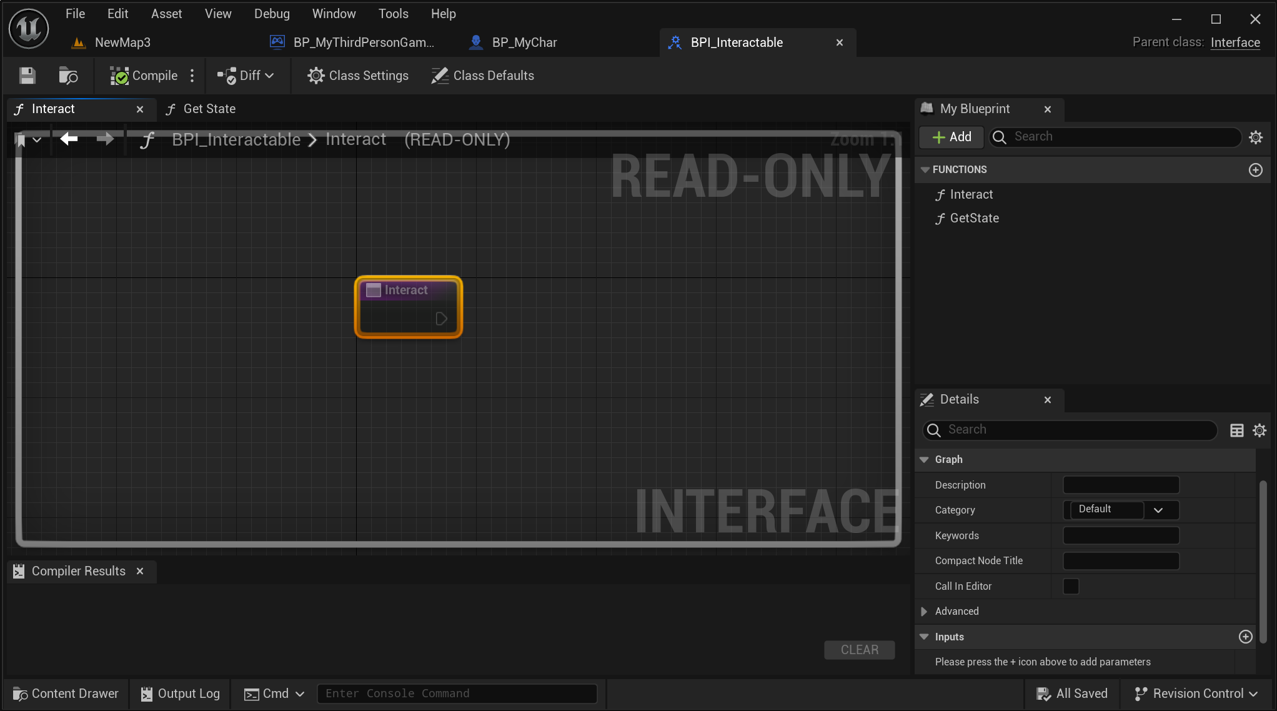Navigate back with the left arrow icon
Image resolution: width=1277 pixels, height=711 pixels.
69,139
